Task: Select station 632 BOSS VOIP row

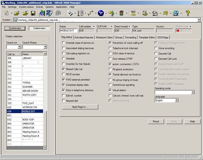Action: tap(25, 120)
